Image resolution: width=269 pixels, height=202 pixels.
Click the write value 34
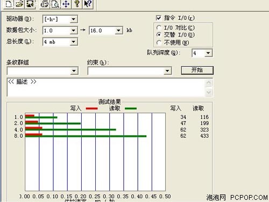pyautogui.click(x=183, y=117)
